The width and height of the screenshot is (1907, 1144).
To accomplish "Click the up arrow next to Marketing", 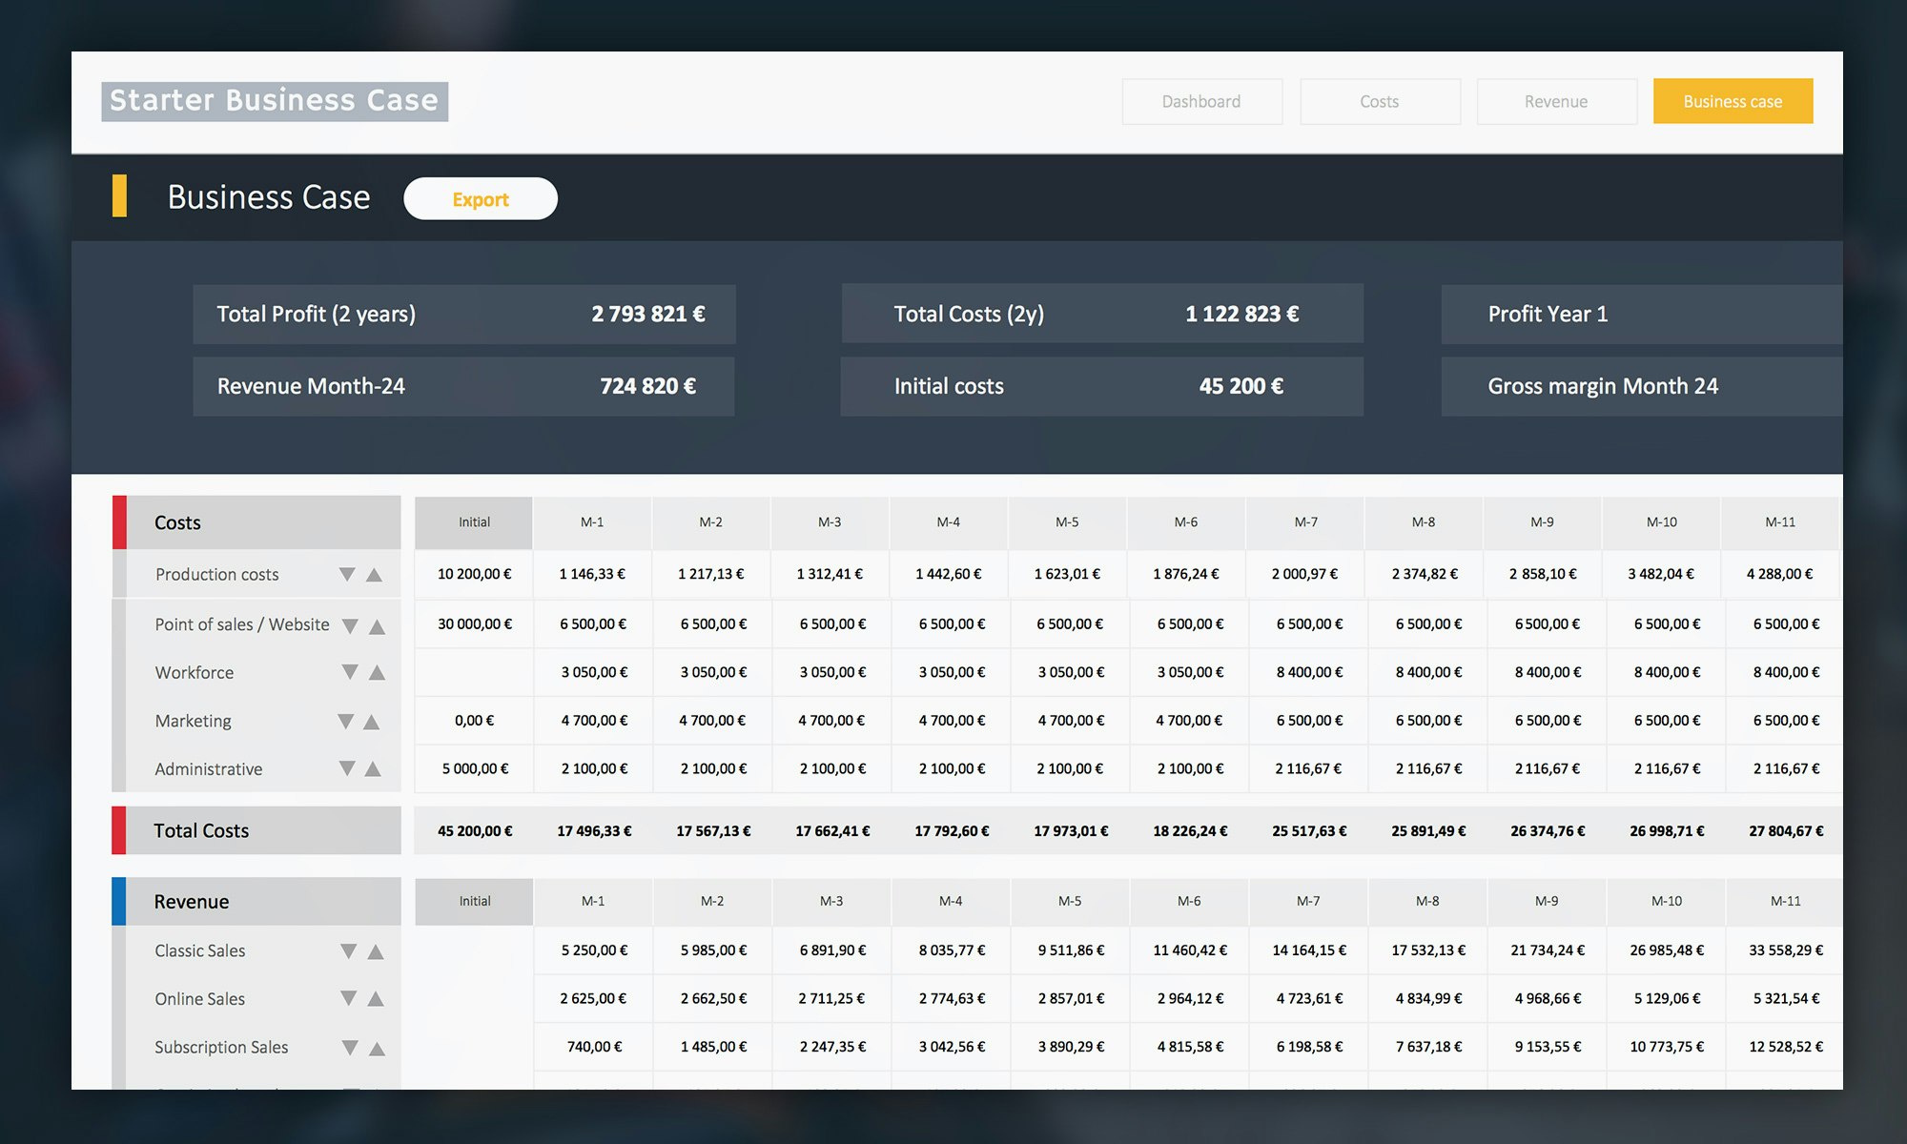I will pos(374,721).
